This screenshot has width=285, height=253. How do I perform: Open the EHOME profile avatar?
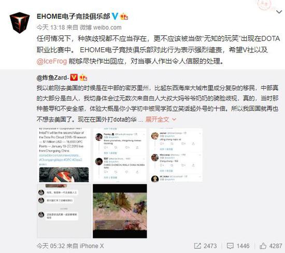coord(20,23)
